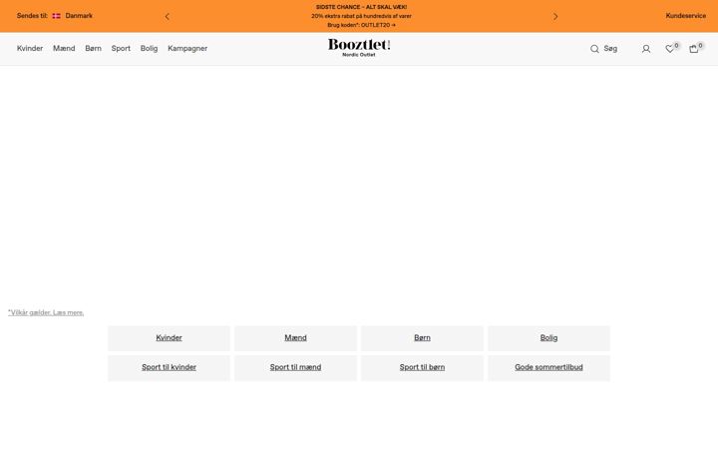Image resolution: width=718 pixels, height=449 pixels.
Task: Open the Gode sommertilbud tile
Action: click(549, 367)
